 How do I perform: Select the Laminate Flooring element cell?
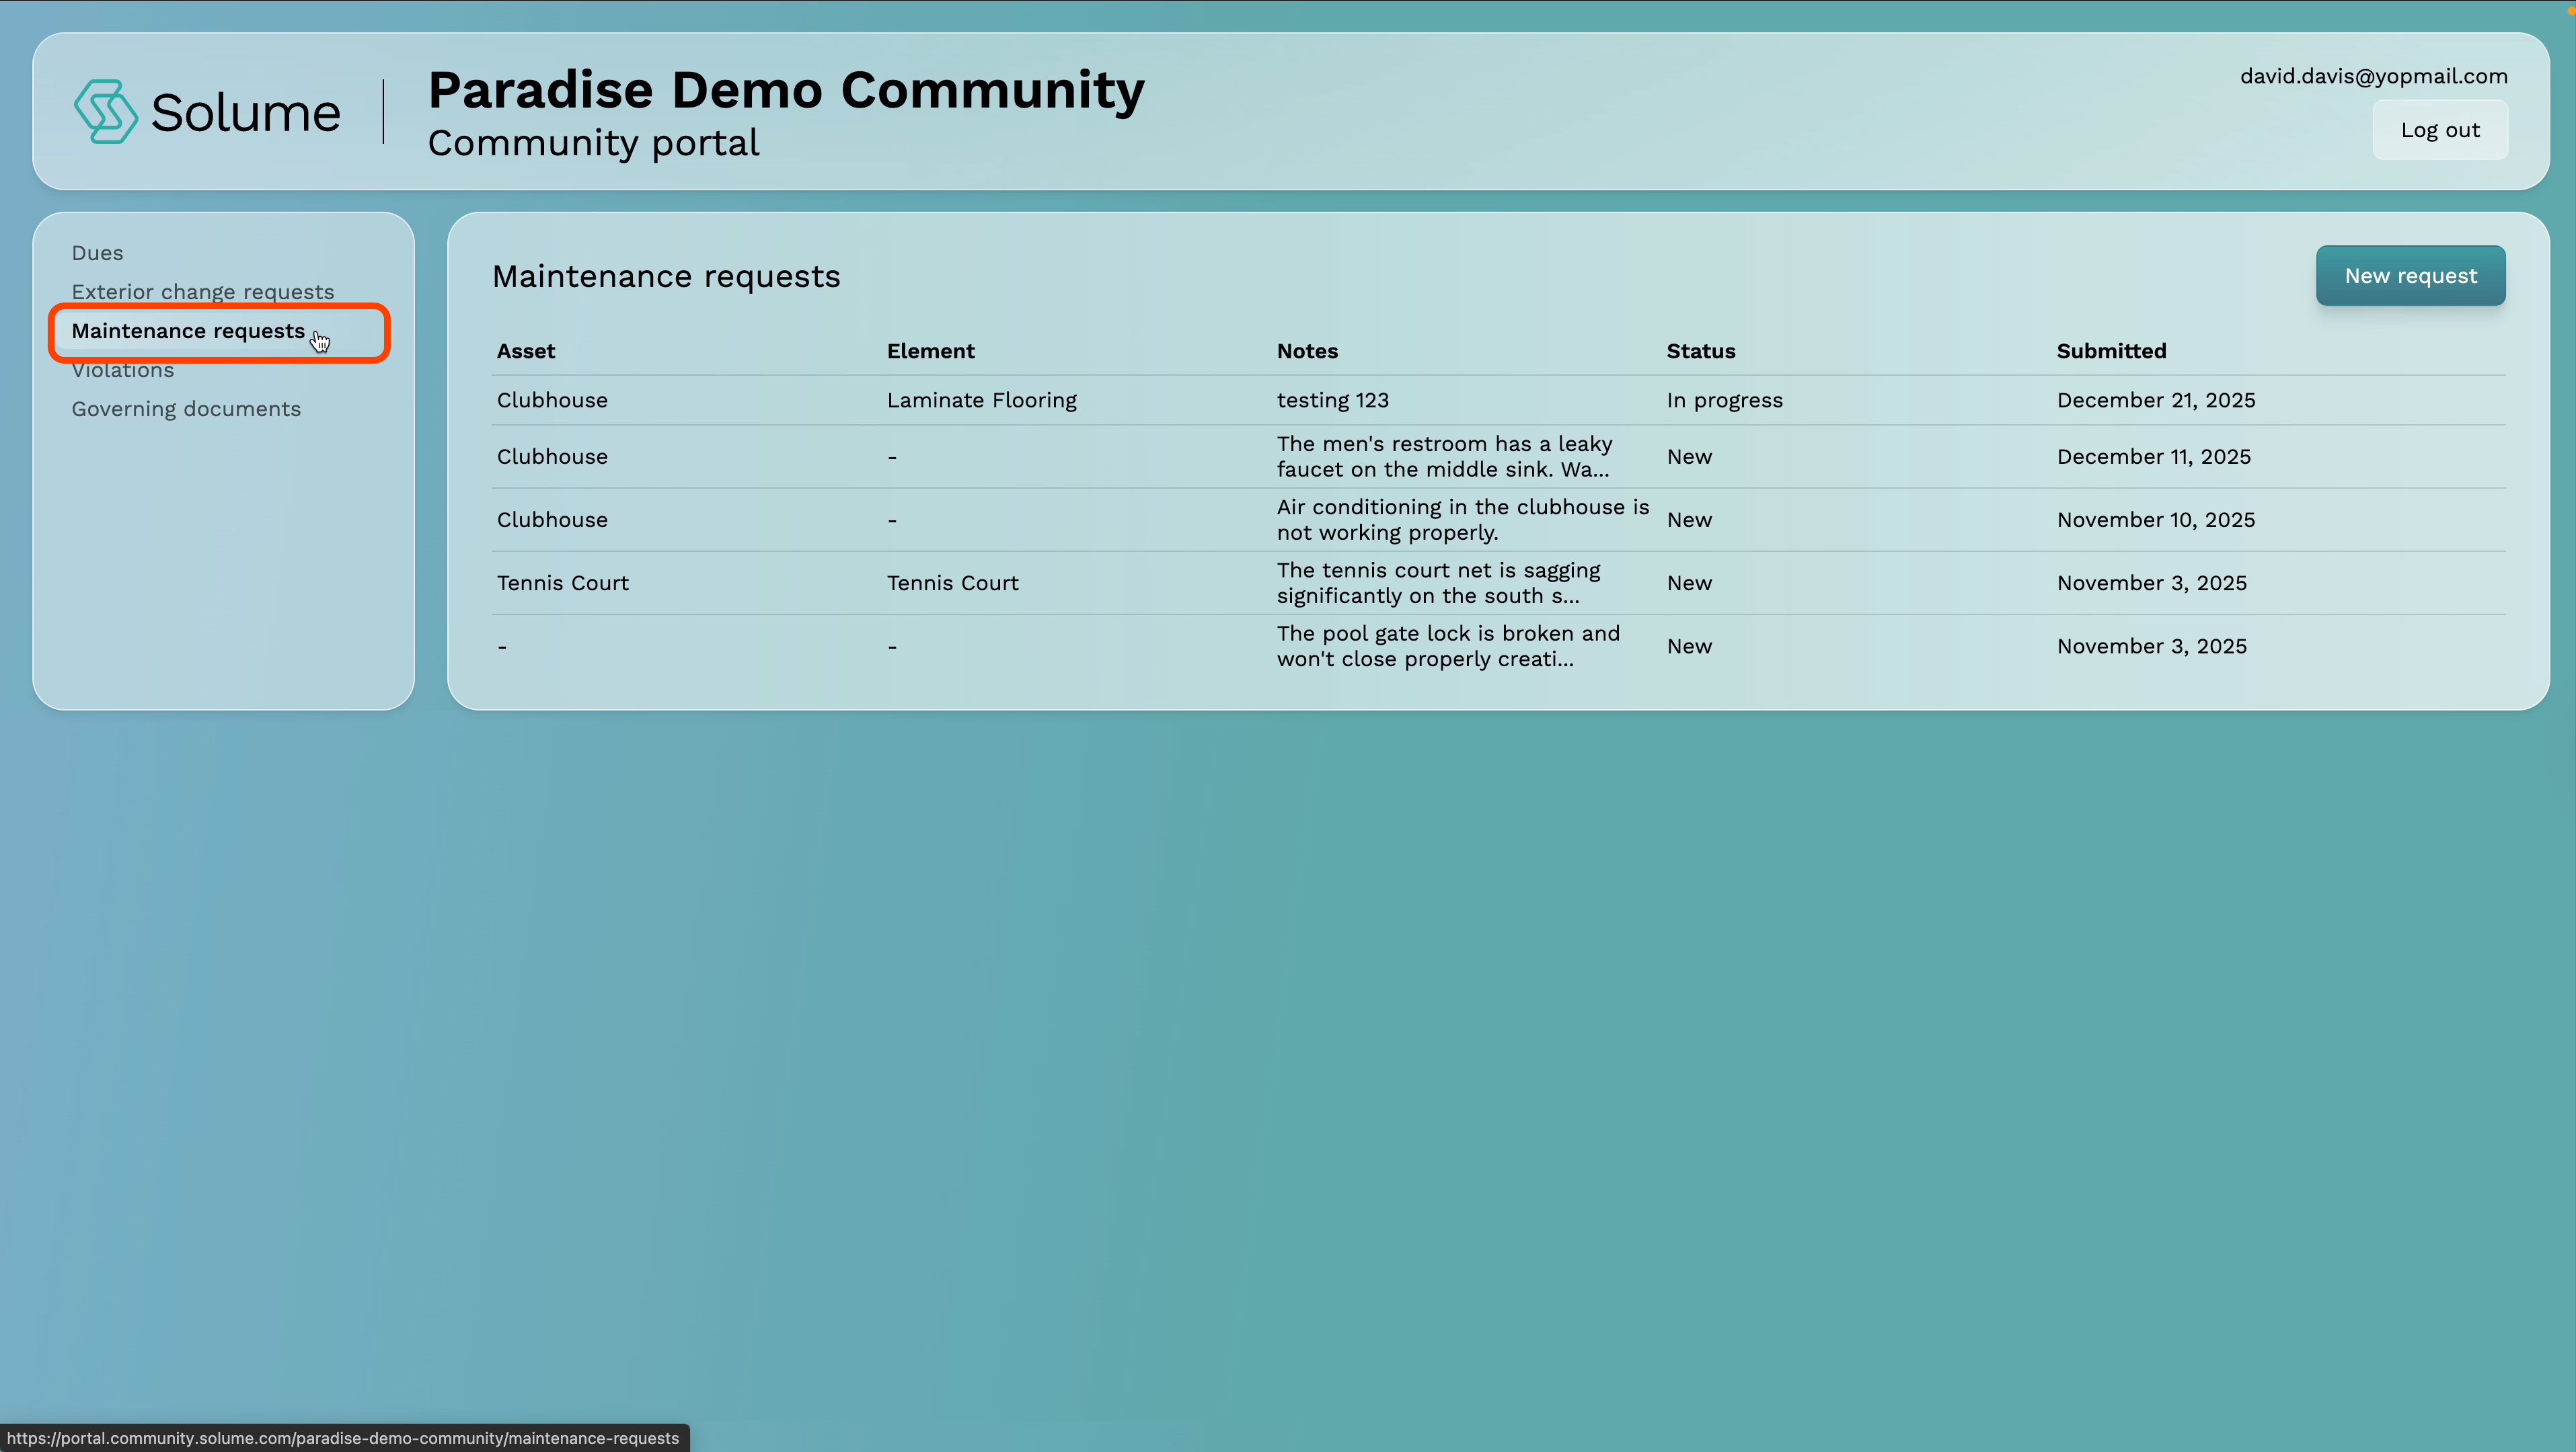click(981, 400)
